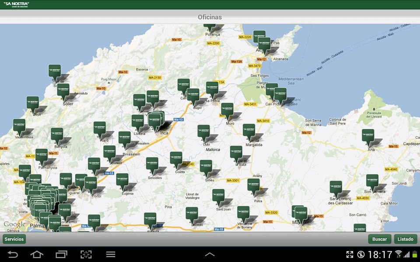
Task: Tap the screenshot capture icon
Action: [86, 254]
